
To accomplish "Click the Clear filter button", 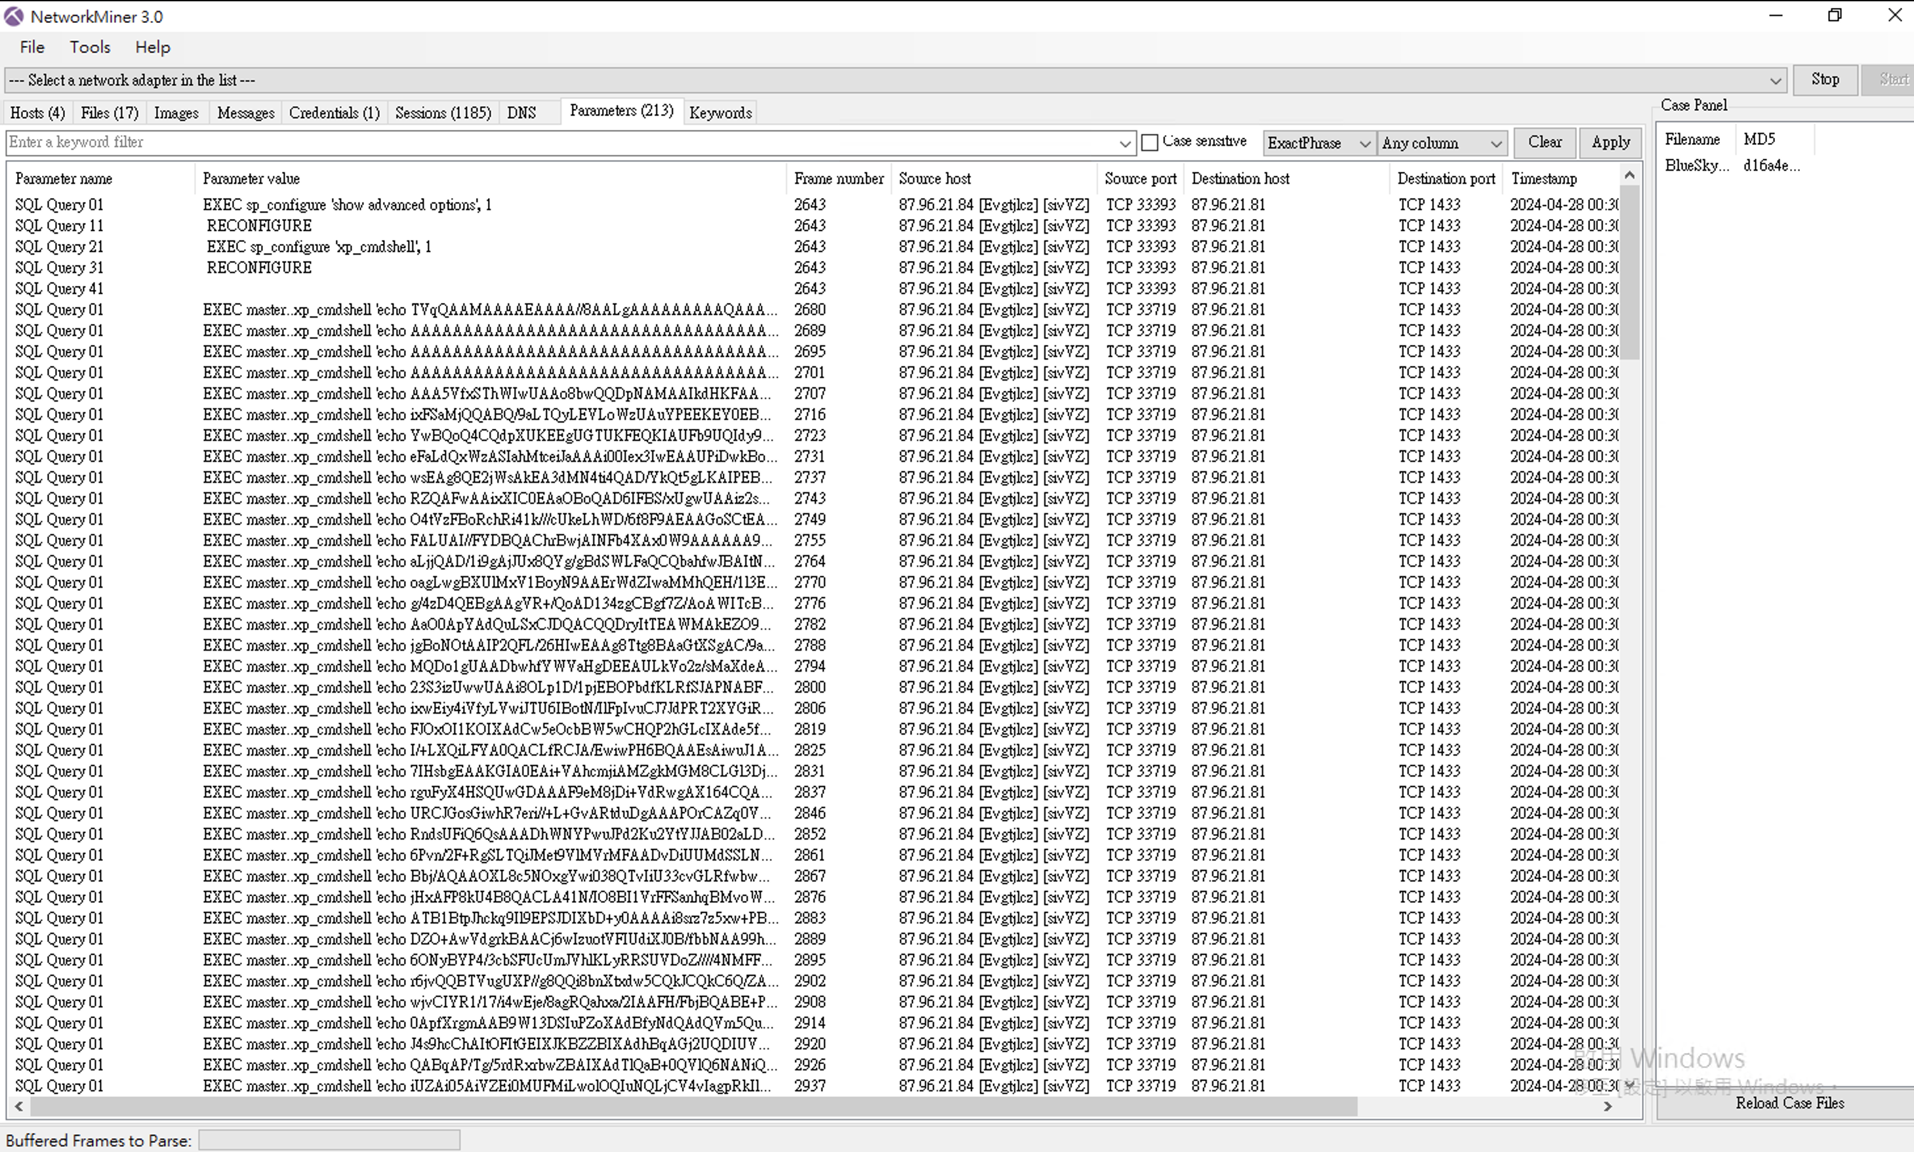I will [x=1544, y=142].
